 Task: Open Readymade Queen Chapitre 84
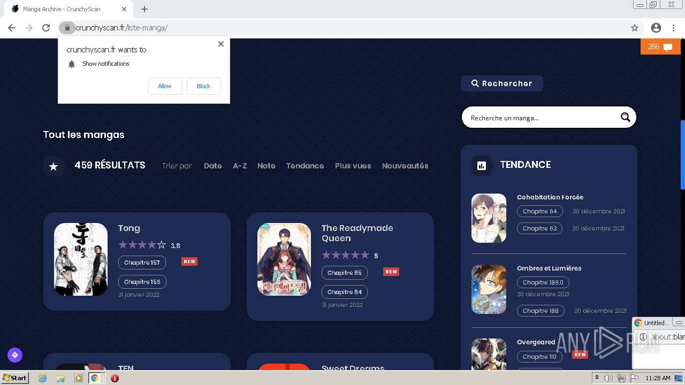click(x=345, y=292)
